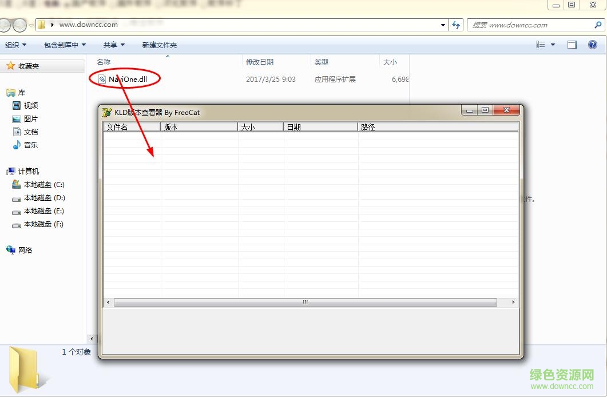Click the search magnifier icon
The height and width of the screenshot is (397, 607).
598,25
